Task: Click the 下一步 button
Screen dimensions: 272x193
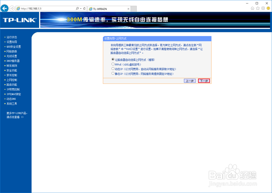Action: pos(204,81)
